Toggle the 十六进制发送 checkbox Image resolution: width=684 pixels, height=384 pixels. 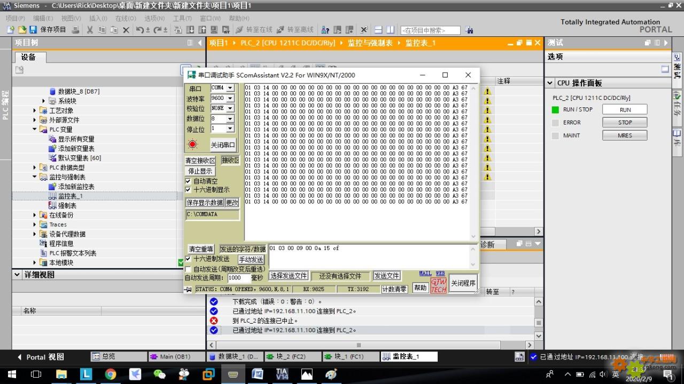(x=188, y=259)
